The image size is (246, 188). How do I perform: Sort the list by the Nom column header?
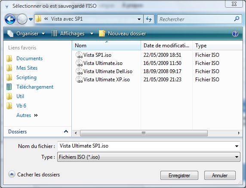pos(107,46)
